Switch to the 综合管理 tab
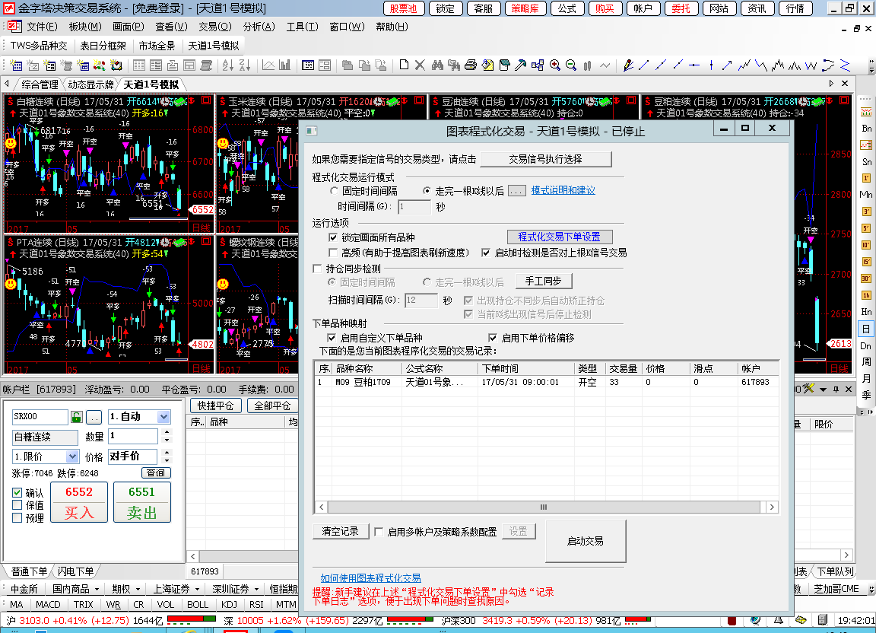Screen dimensions: 876x633 (40, 84)
